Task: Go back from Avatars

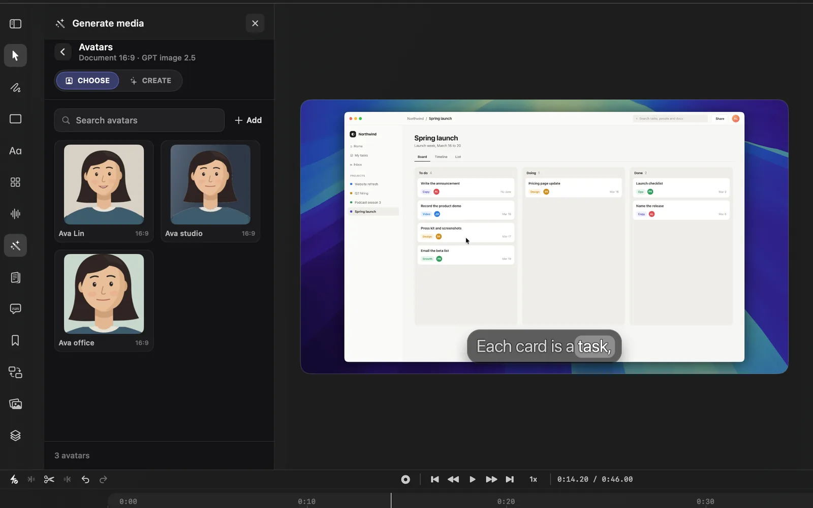Action: (x=63, y=52)
